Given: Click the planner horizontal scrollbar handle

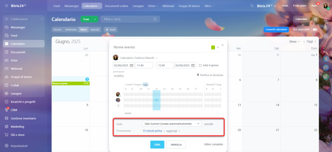Looking at the screenshot, I should tap(128, 113).
